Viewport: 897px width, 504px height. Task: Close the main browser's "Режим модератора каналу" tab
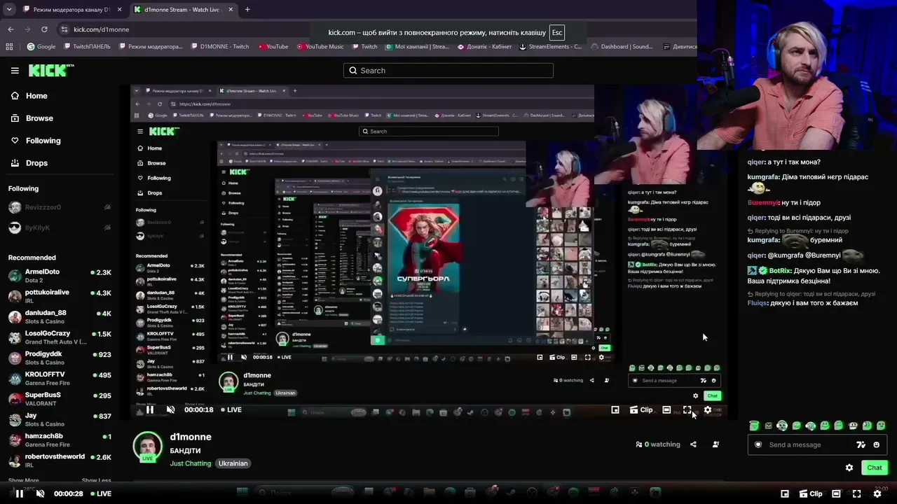(120, 10)
